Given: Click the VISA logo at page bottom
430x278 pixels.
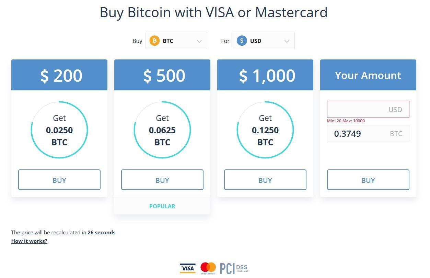Looking at the screenshot, I should coord(187,268).
